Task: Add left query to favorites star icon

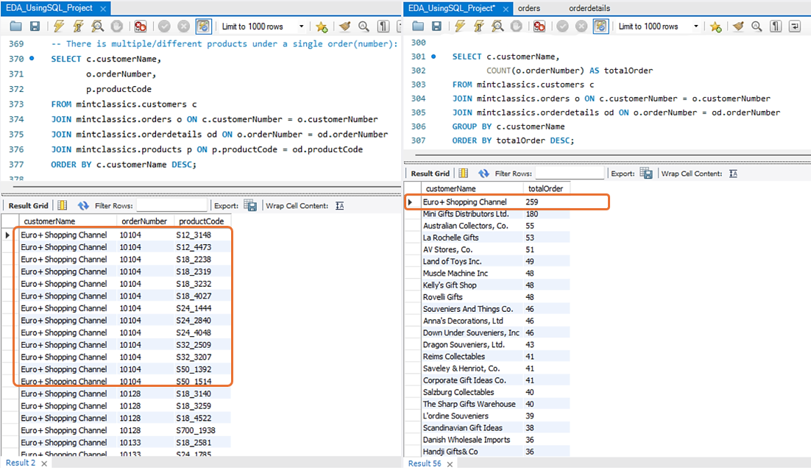Action: (x=321, y=26)
